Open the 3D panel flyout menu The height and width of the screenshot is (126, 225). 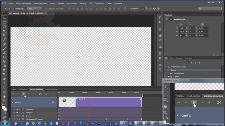tap(222, 58)
